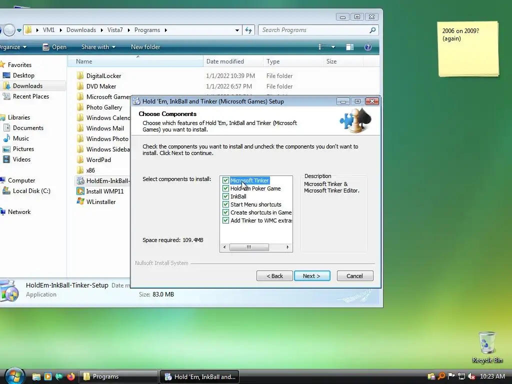Click the muted volume tray icon
This screenshot has width=512, height=384.
point(471,376)
